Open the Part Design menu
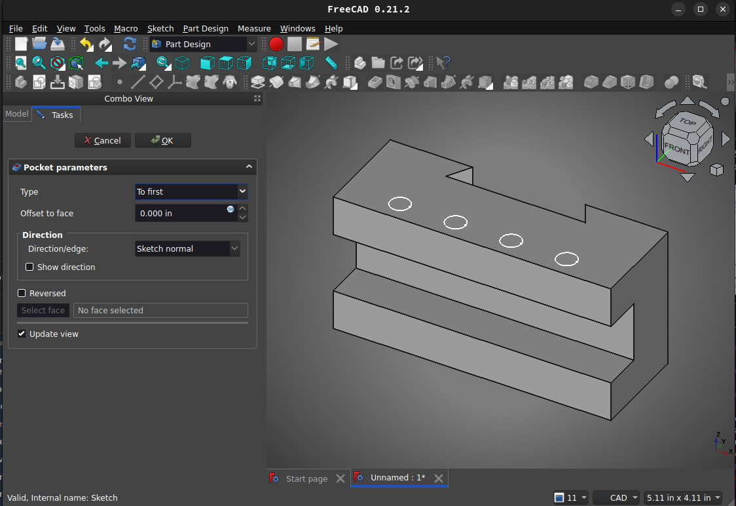 (206, 29)
